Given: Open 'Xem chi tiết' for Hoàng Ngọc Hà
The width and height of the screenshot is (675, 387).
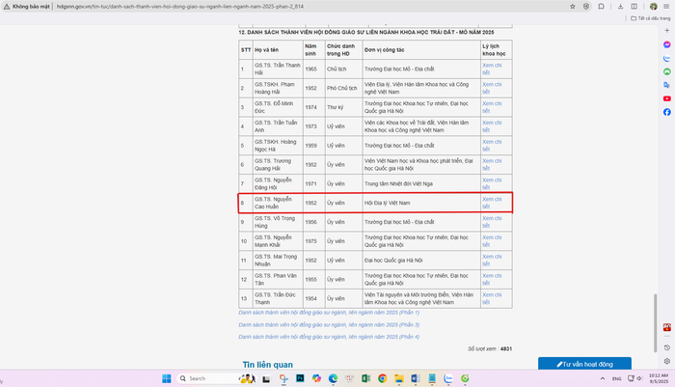Looking at the screenshot, I should 492,146.
